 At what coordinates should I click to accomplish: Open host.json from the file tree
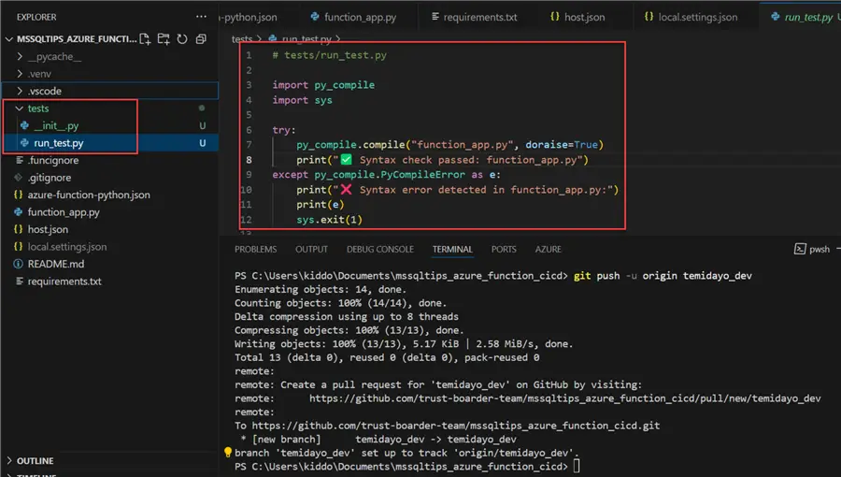48,229
